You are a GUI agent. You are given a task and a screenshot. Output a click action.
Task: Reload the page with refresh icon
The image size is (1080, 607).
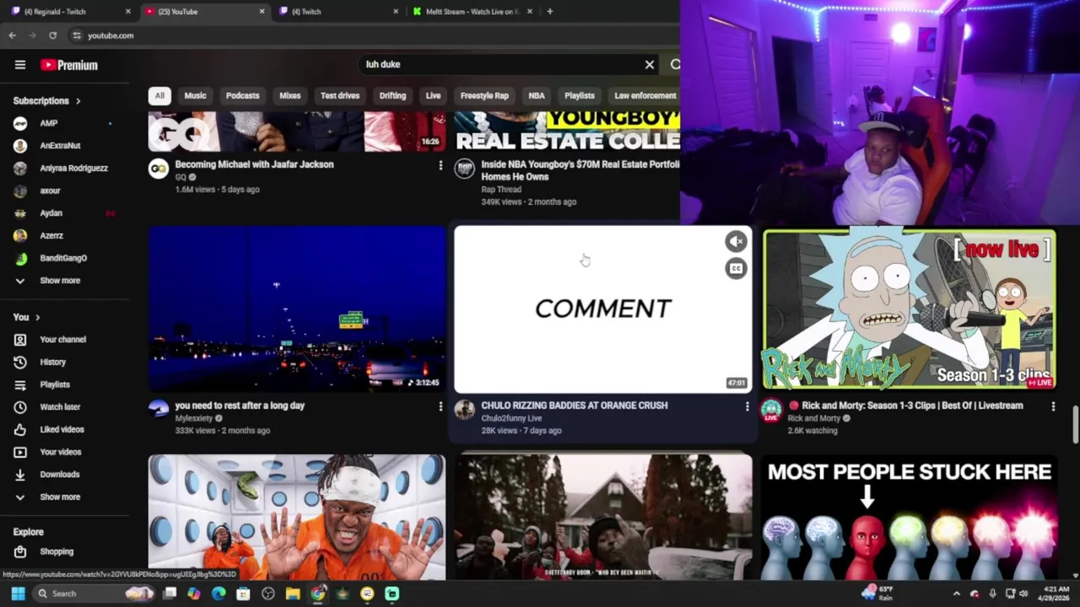[x=52, y=35]
